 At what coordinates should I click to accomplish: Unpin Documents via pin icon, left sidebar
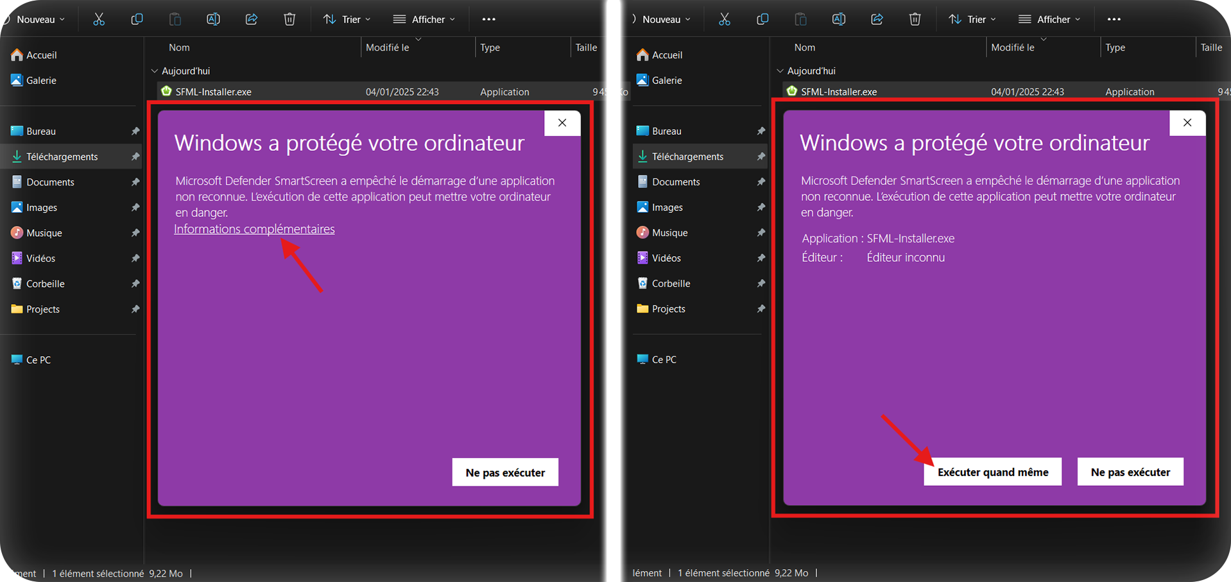pyautogui.click(x=135, y=182)
